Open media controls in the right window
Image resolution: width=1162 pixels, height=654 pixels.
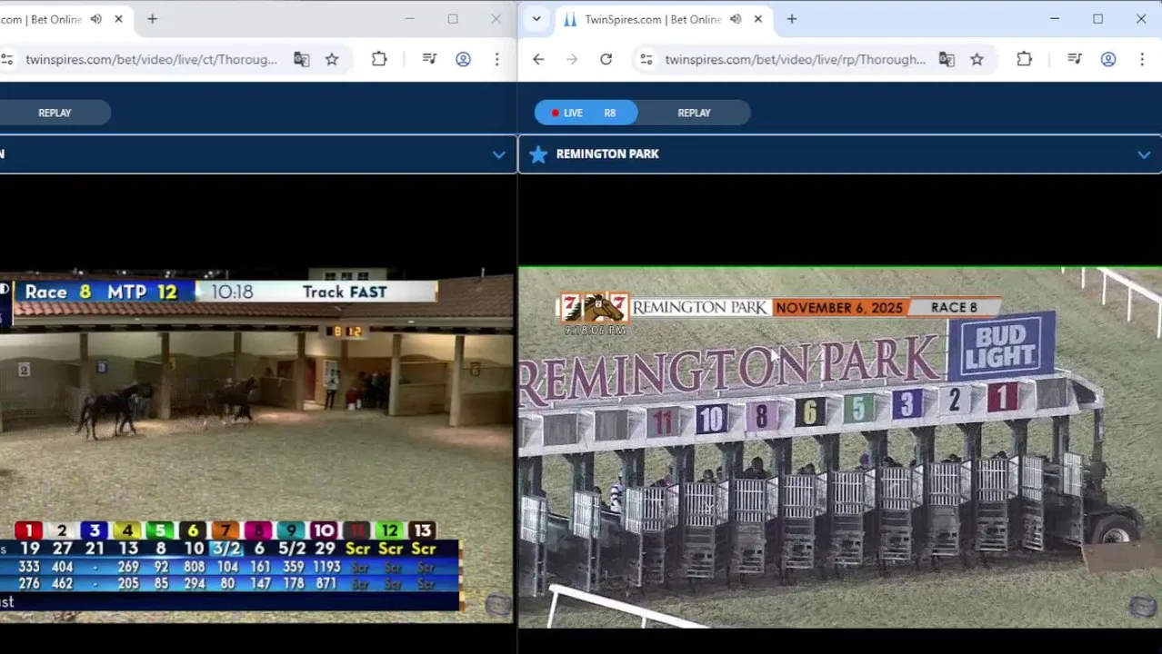pos(1075,59)
